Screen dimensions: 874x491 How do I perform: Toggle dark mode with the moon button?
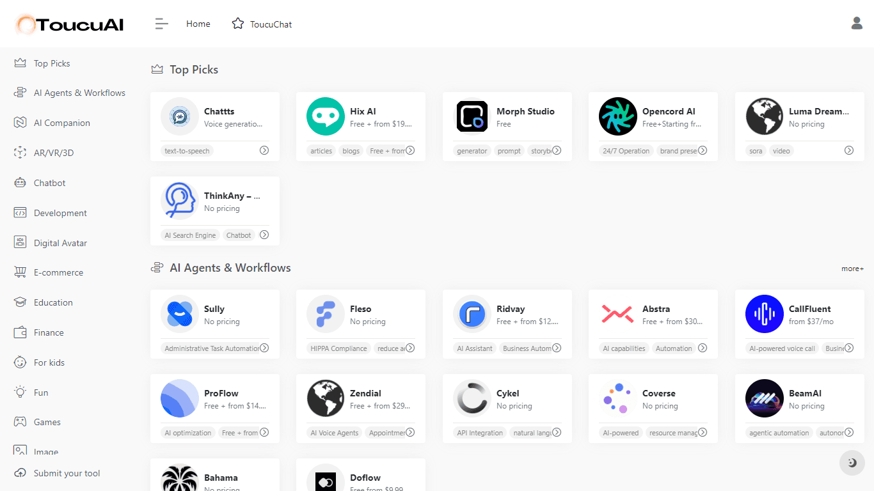pyautogui.click(x=852, y=463)
